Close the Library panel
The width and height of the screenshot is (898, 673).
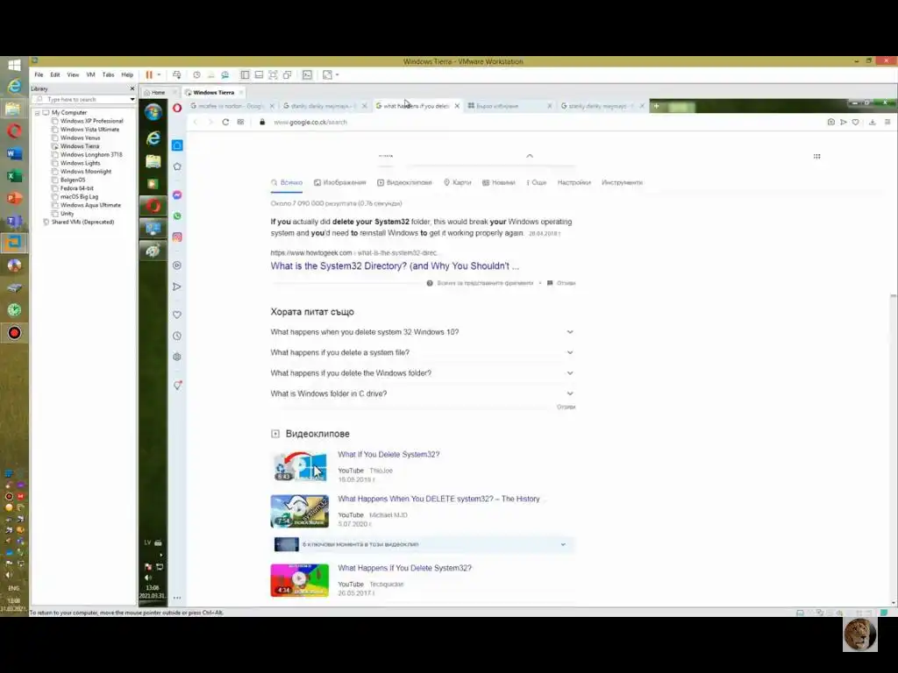(x=132, y=89)
